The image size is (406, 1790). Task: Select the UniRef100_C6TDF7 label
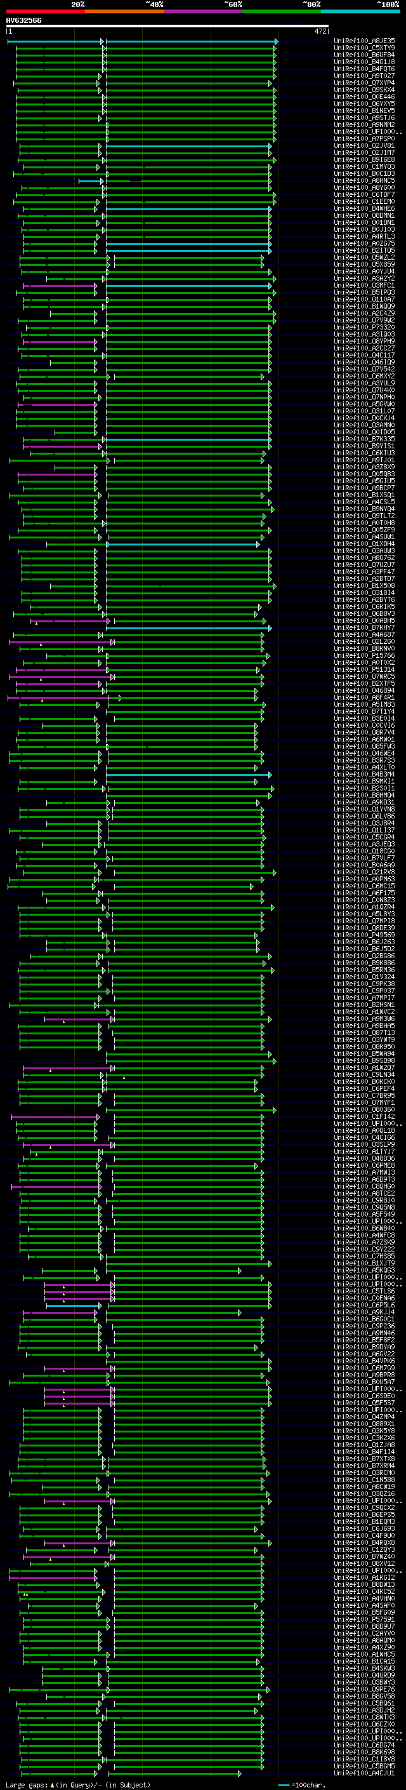tap(364, 194)
